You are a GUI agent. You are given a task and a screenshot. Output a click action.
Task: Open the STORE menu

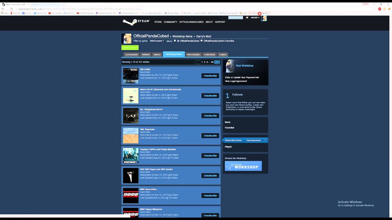158,22
